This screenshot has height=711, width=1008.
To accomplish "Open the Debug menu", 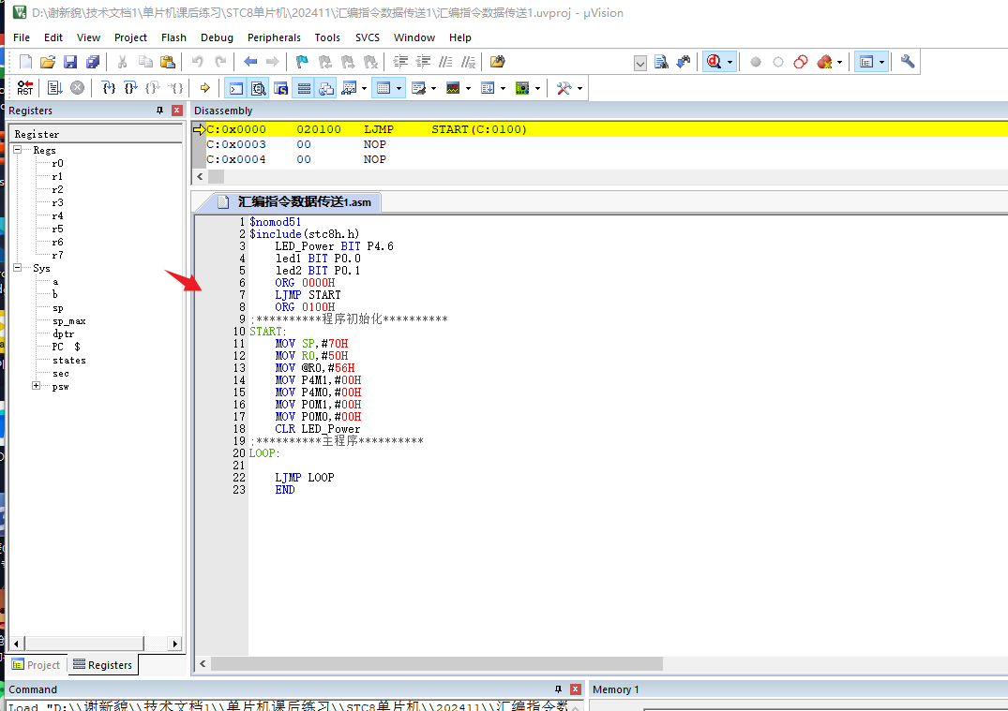I will [x=217, y=37].
